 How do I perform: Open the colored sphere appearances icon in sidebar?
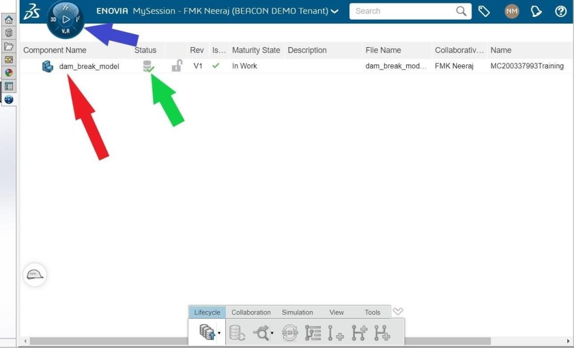(9, 73)
